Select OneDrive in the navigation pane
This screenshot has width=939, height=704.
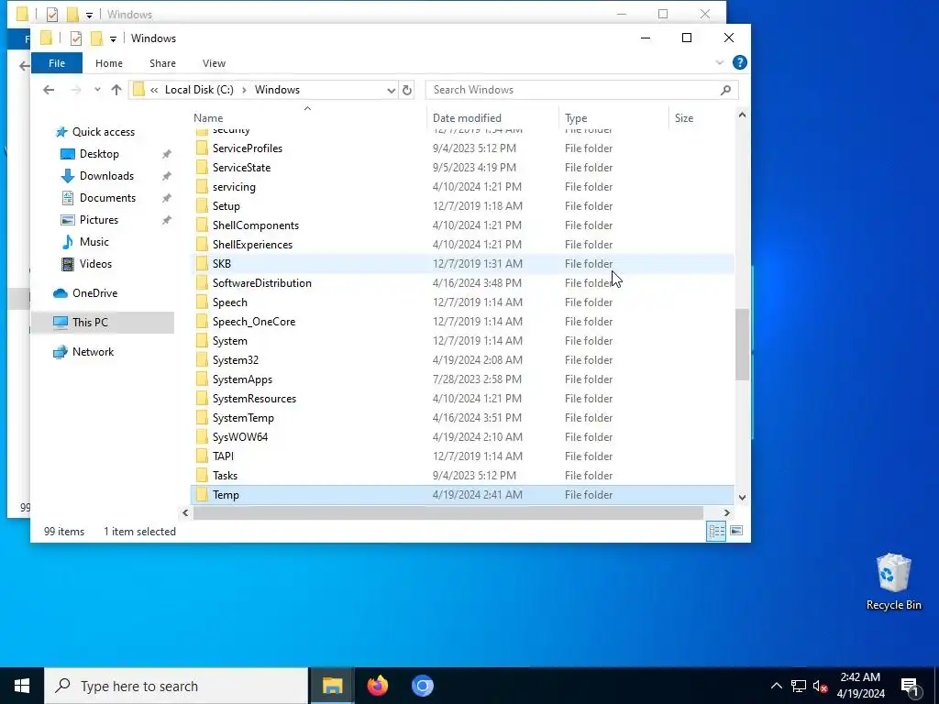coord(94,293)
